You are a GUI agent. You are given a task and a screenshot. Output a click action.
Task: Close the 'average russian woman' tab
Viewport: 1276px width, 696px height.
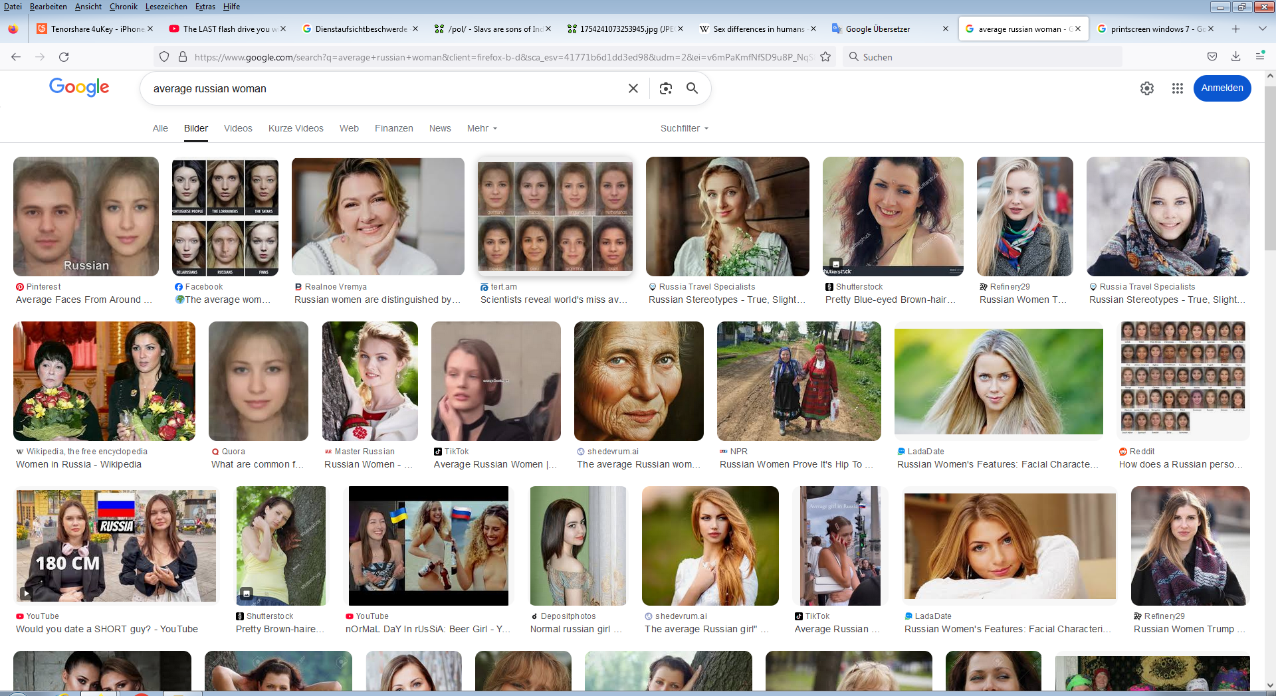(1078, 29)
